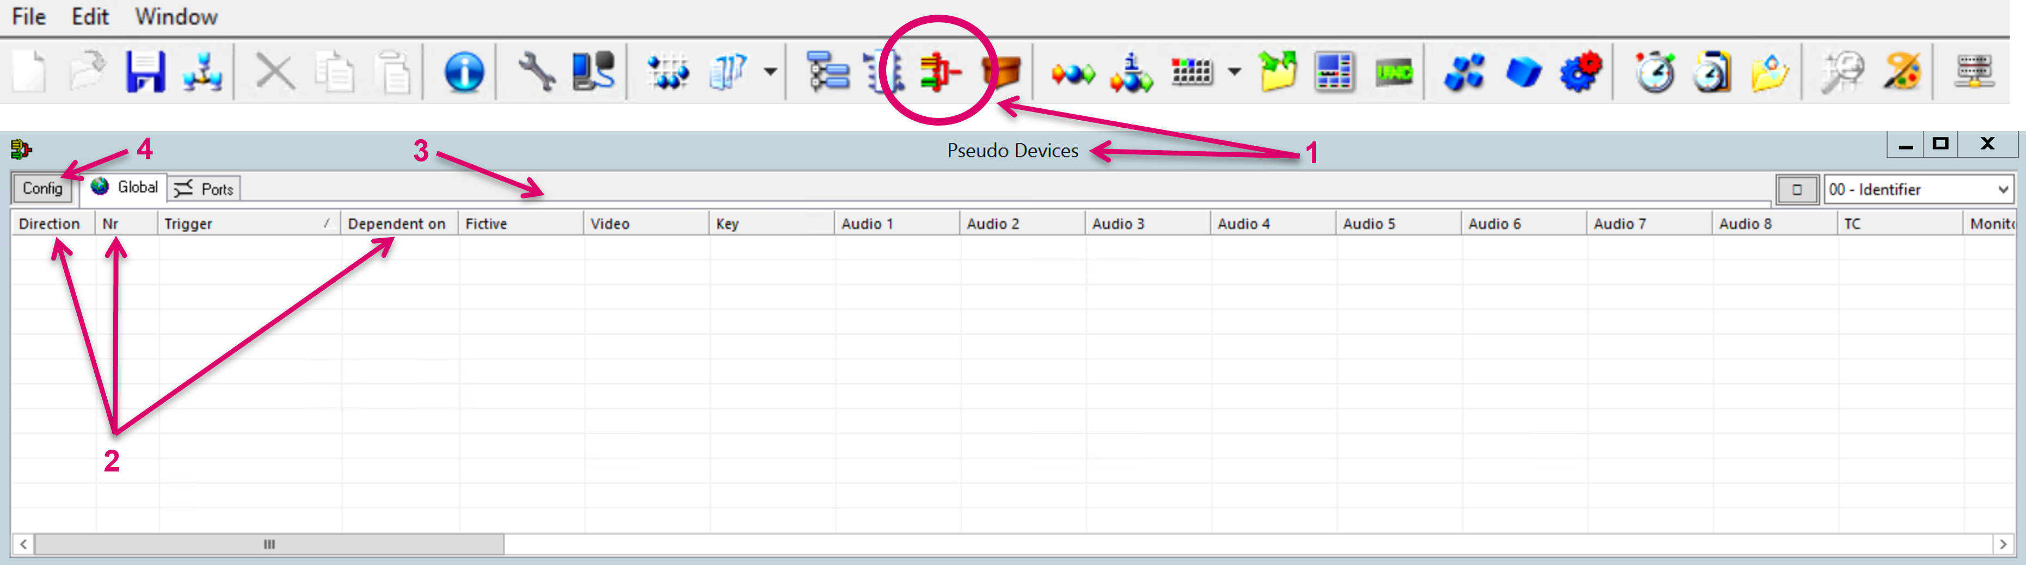Open dropdown arrow beside colored grid icon

coord(1235,72)
